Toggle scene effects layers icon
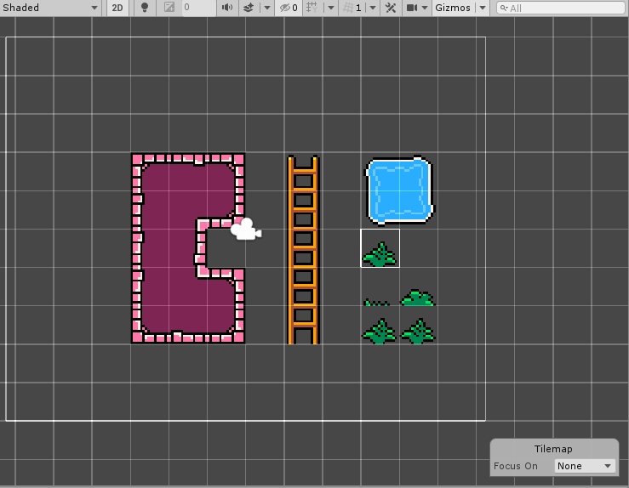This screenshot has width=629, height=488. [249, 8]
